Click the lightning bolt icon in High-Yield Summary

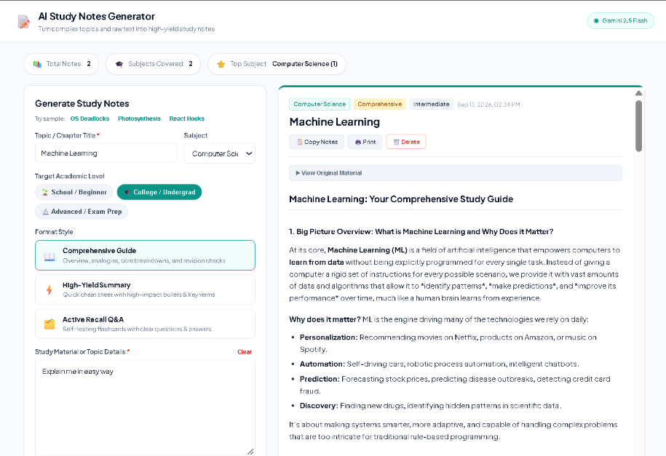pyautogui.click(x=49, y=290)
